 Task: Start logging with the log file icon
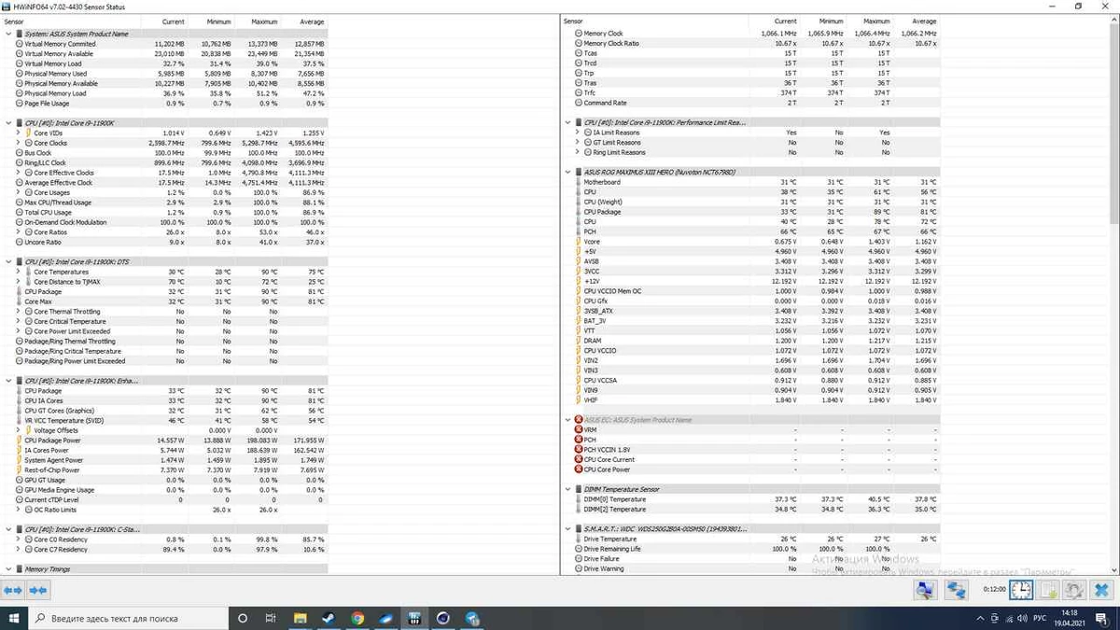1048,590
